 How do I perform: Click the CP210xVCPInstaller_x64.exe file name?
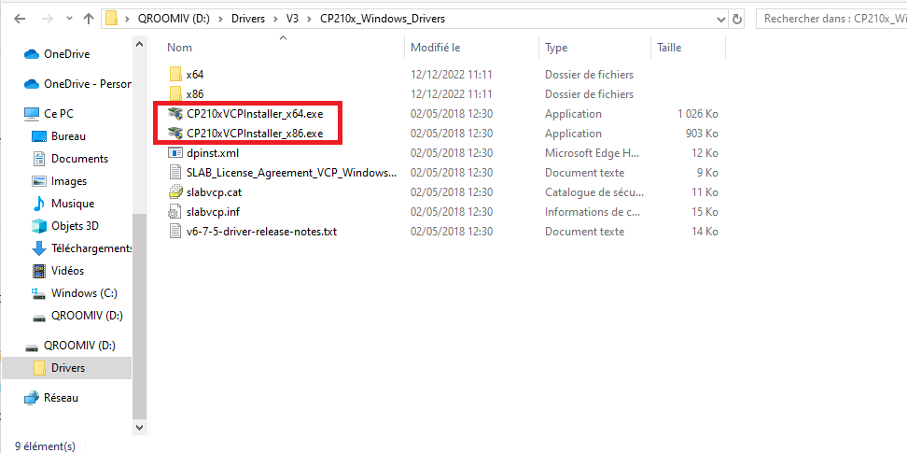tap(255, 114)
